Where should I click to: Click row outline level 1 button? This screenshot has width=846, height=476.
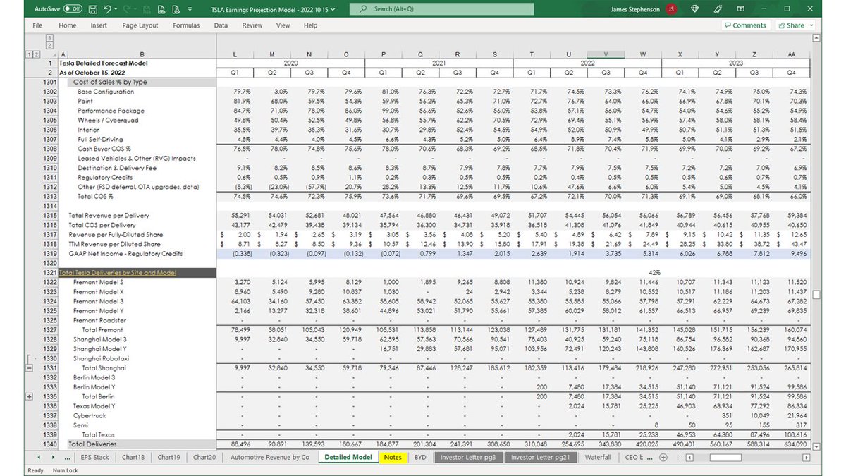(28, 54)
